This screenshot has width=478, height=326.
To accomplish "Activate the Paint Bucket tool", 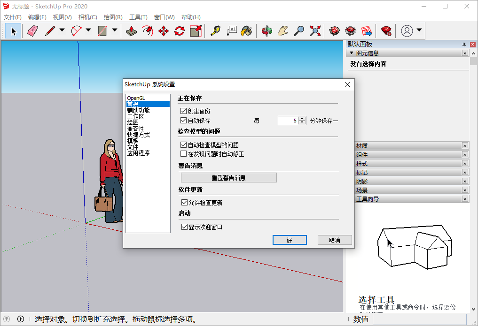I will pos(245,30).
